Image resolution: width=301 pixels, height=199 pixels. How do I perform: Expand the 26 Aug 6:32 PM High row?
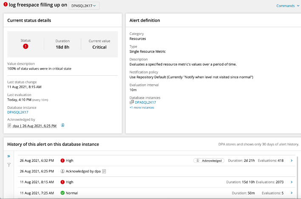point(291,161)
